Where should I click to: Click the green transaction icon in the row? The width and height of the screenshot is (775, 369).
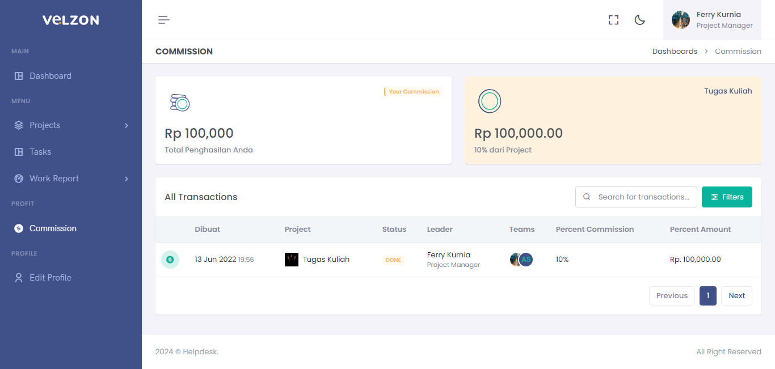pos(170,260)
